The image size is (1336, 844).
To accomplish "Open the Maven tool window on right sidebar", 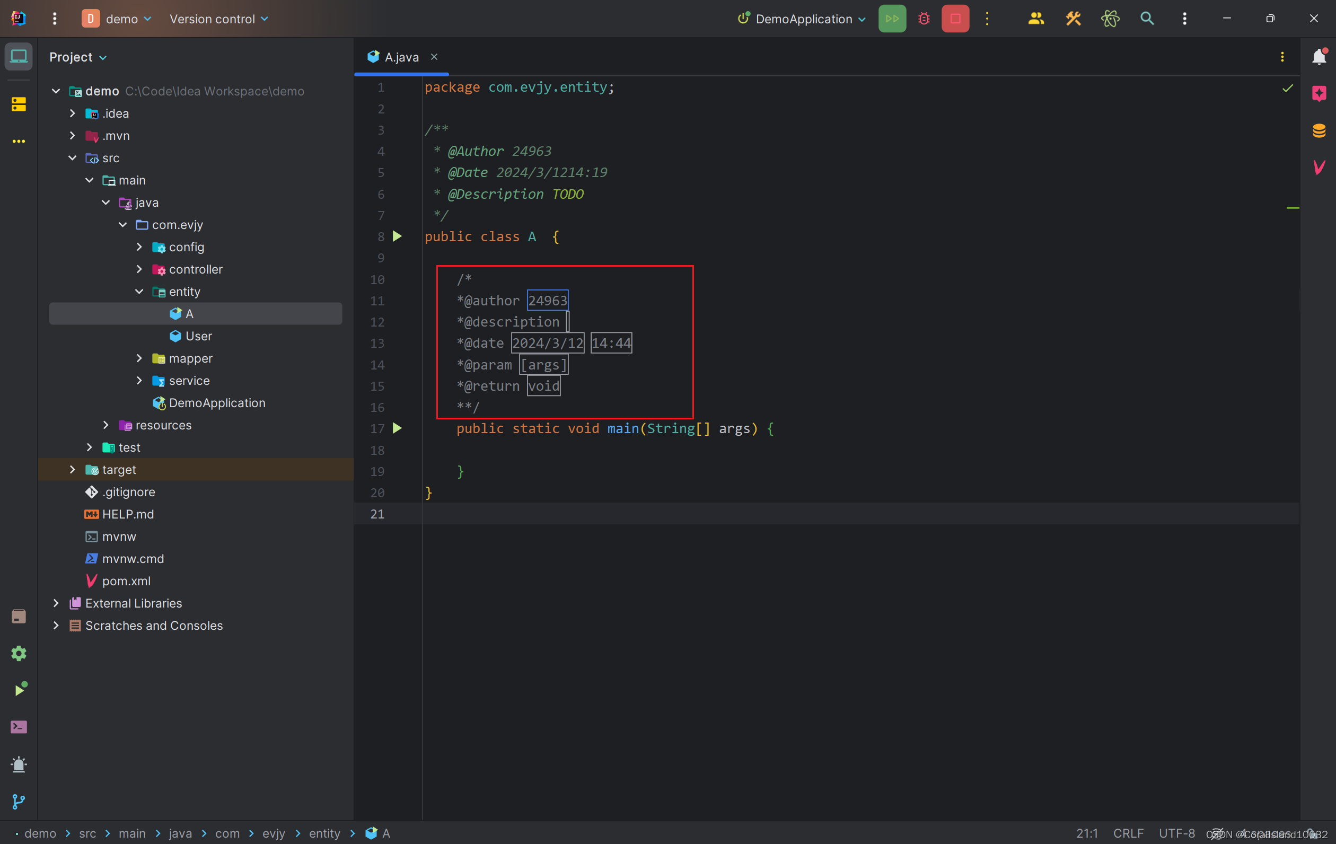I will 1319,167.
